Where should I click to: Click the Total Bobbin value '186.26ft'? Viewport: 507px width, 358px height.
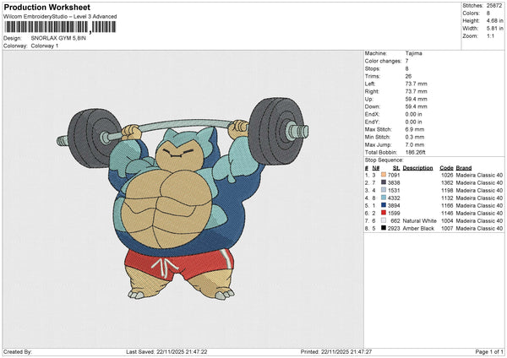tap(416, 152)
